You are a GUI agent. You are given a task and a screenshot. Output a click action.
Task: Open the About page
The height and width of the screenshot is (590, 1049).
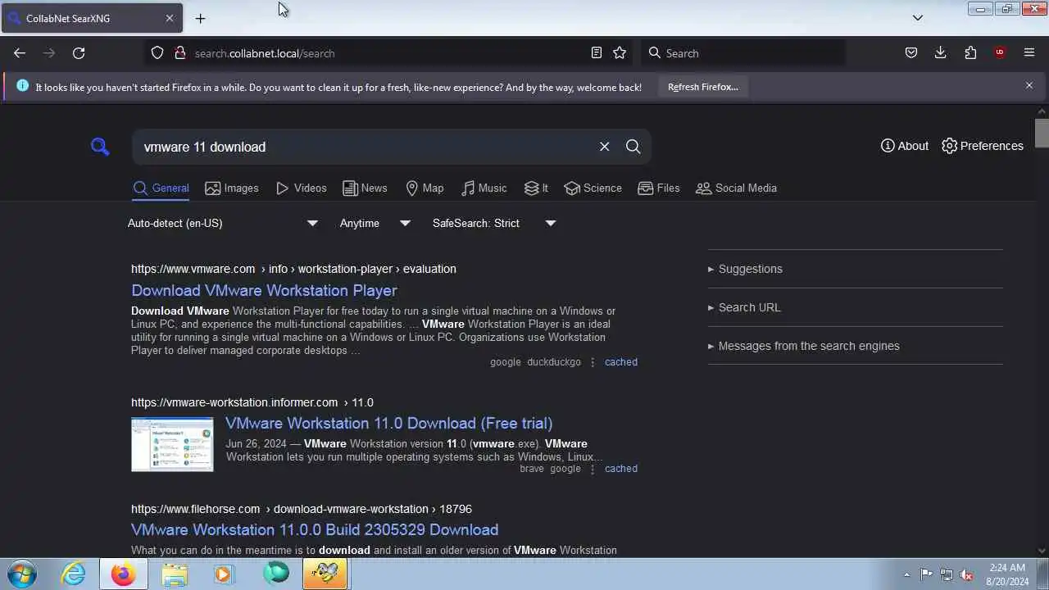(905, 146)
